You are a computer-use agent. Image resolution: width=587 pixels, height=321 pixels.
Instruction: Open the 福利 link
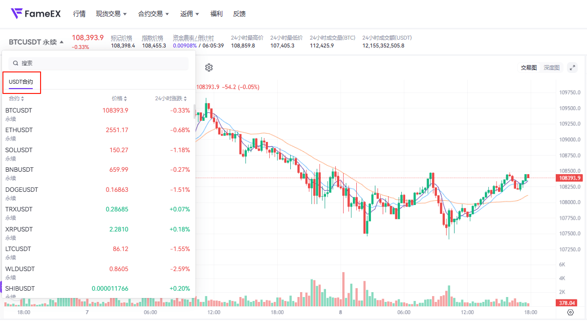point(216,14)
